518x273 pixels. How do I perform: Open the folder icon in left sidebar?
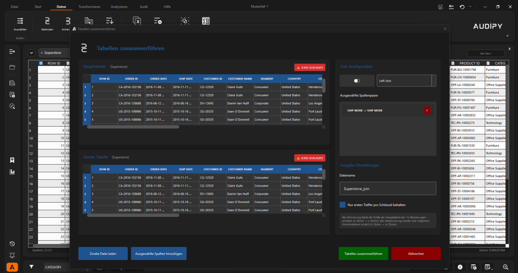pos(12,67)
